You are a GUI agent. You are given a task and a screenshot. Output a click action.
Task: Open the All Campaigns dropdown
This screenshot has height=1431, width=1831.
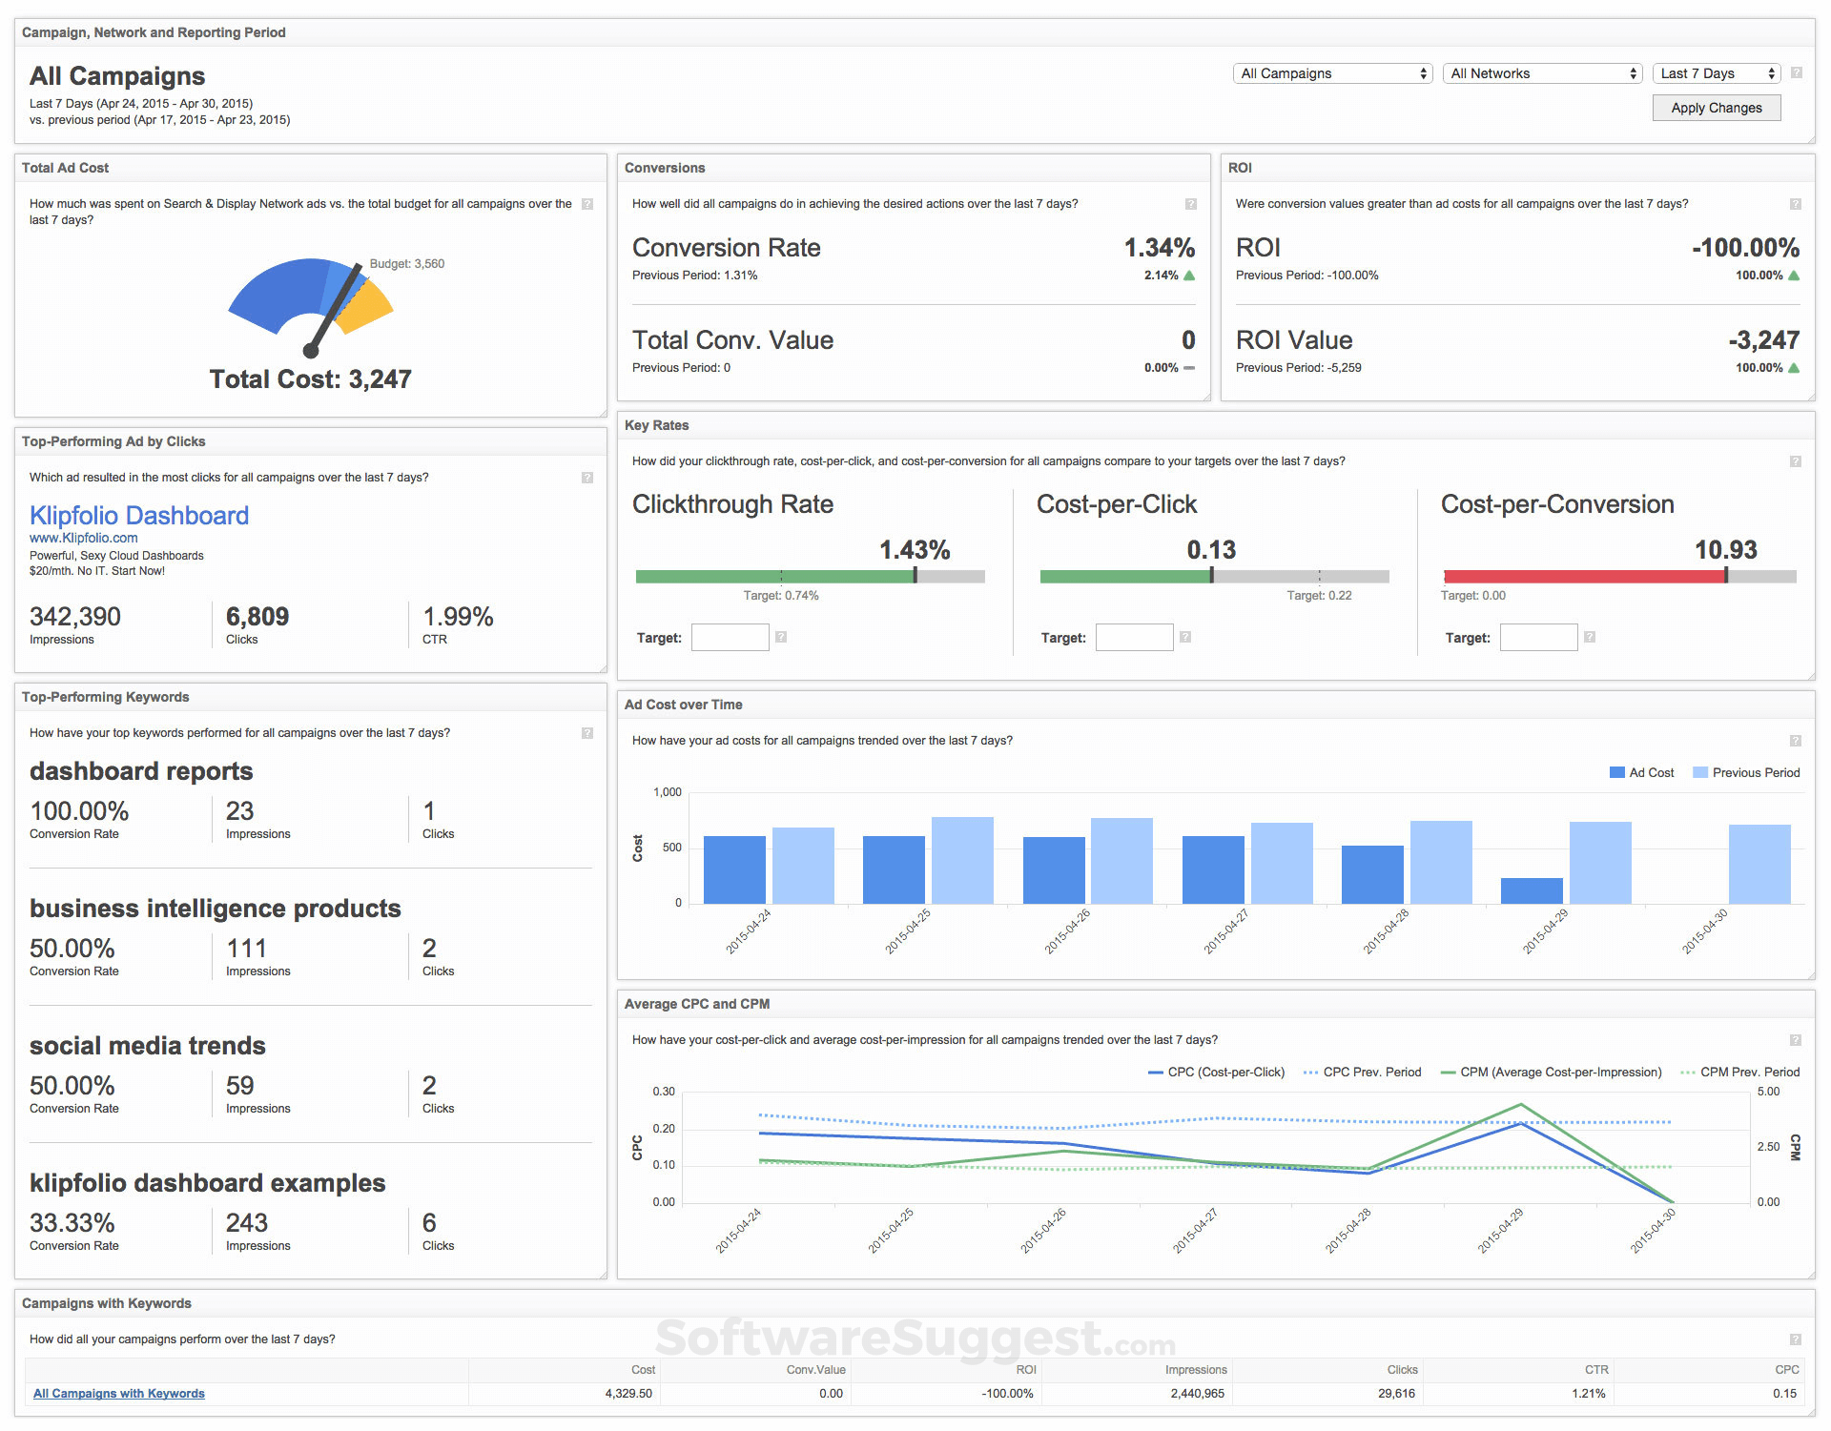coord(1331,72)
